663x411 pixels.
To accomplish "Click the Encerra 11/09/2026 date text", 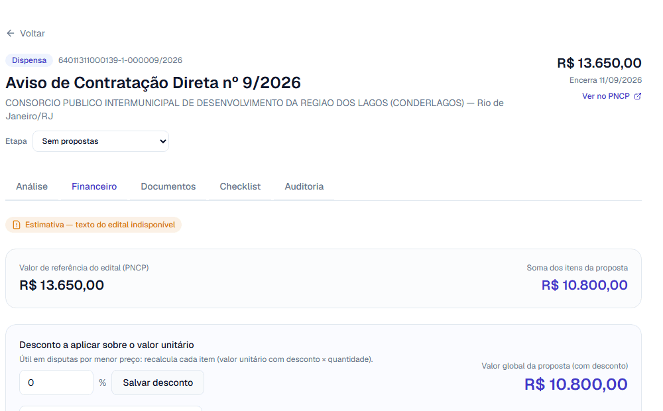I will (605, 80).
